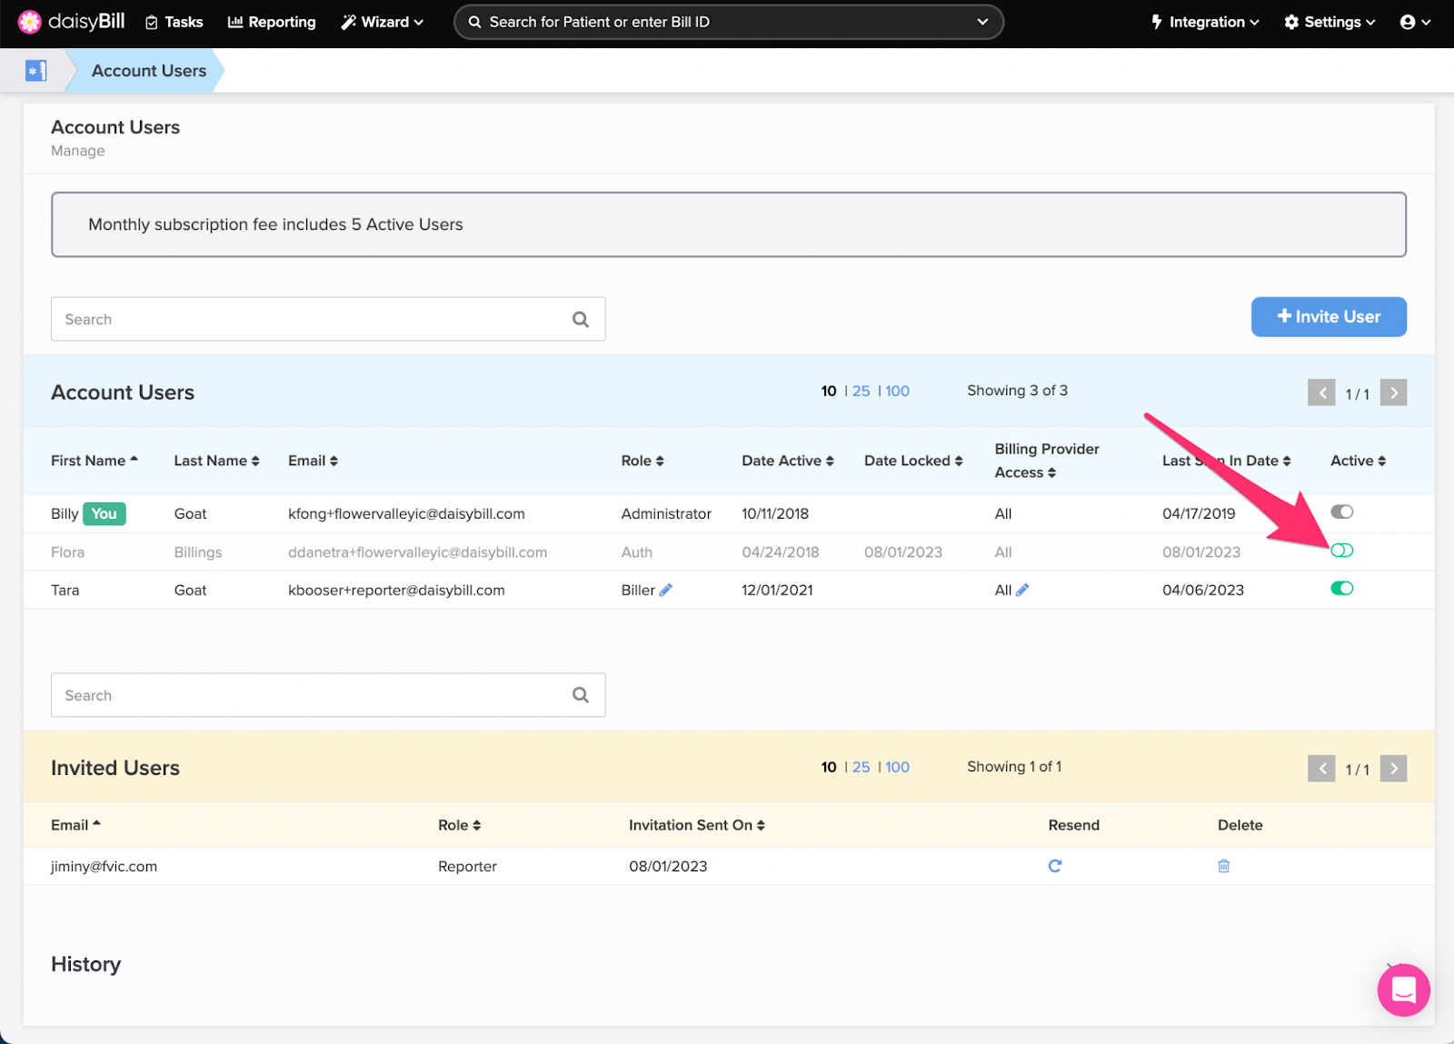Expand the Integration dropdown
This screenshot has width=1454, height=1044.
pyautogui.click(x=1203, y=21)
